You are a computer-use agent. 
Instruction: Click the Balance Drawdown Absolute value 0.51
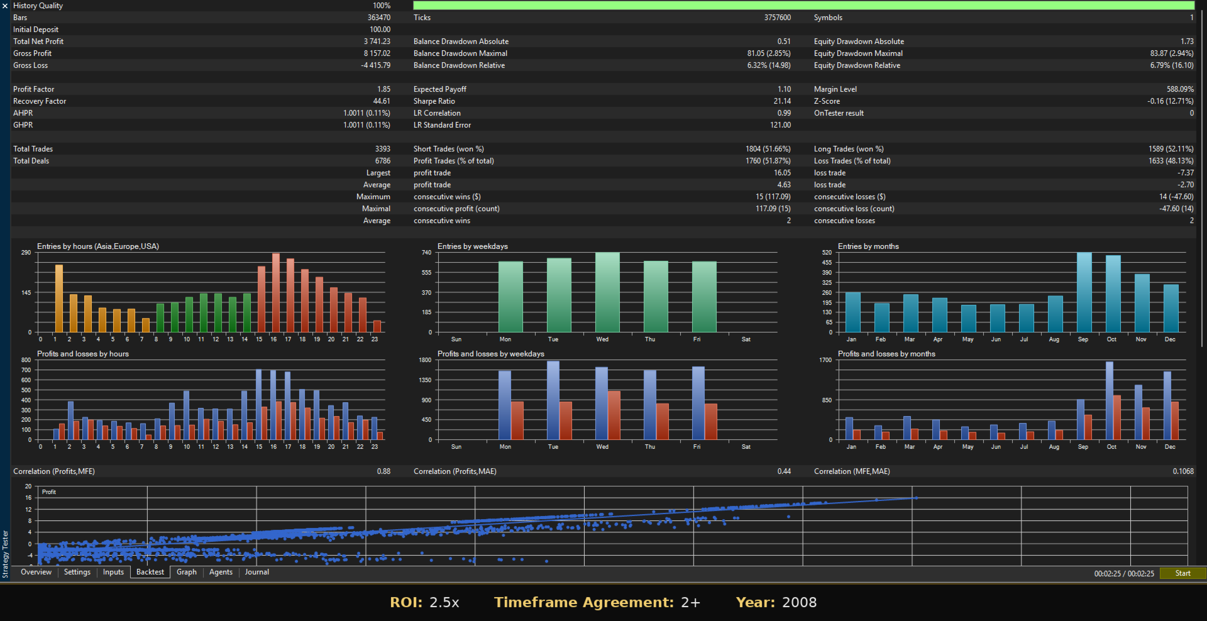pos(784,41)
